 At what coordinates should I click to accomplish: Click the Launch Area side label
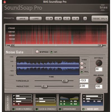point(8,102)
